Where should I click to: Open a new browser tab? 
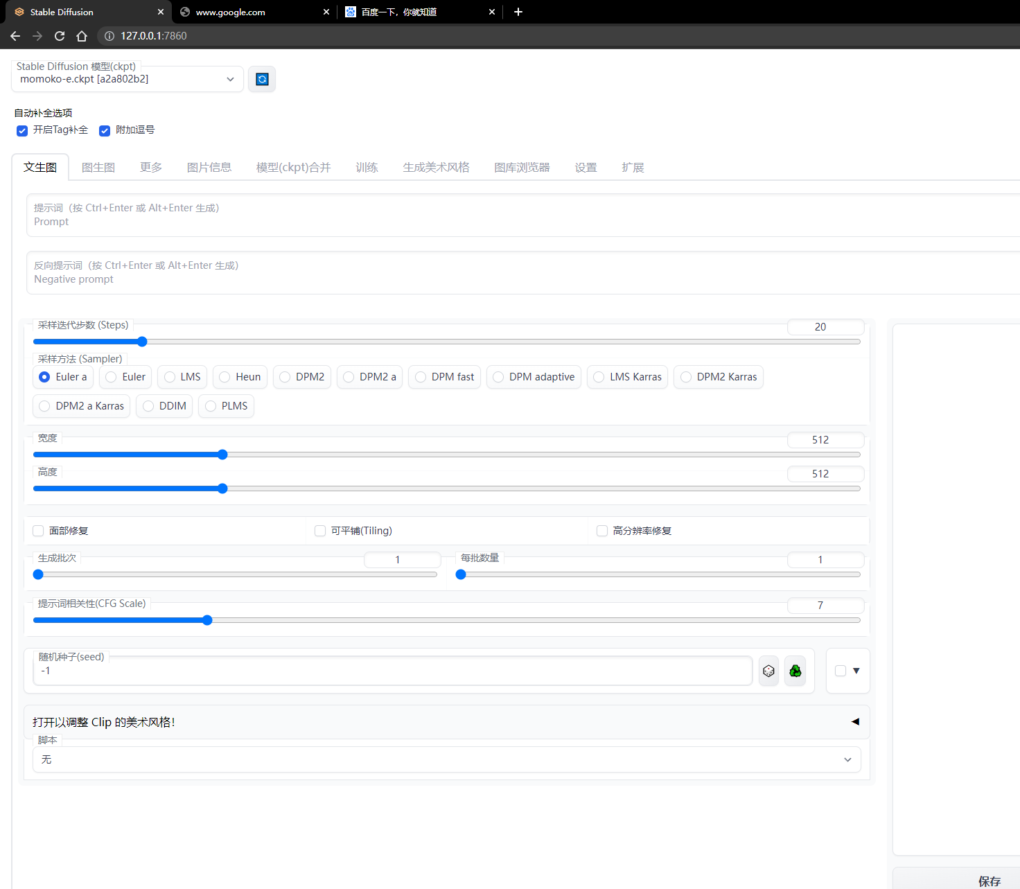(x=518, y=12)
